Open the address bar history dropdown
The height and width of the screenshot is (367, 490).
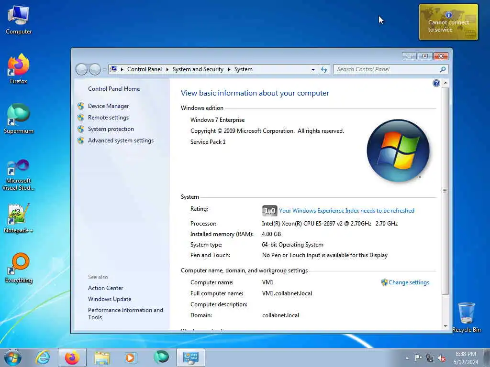tap(313, 70)
